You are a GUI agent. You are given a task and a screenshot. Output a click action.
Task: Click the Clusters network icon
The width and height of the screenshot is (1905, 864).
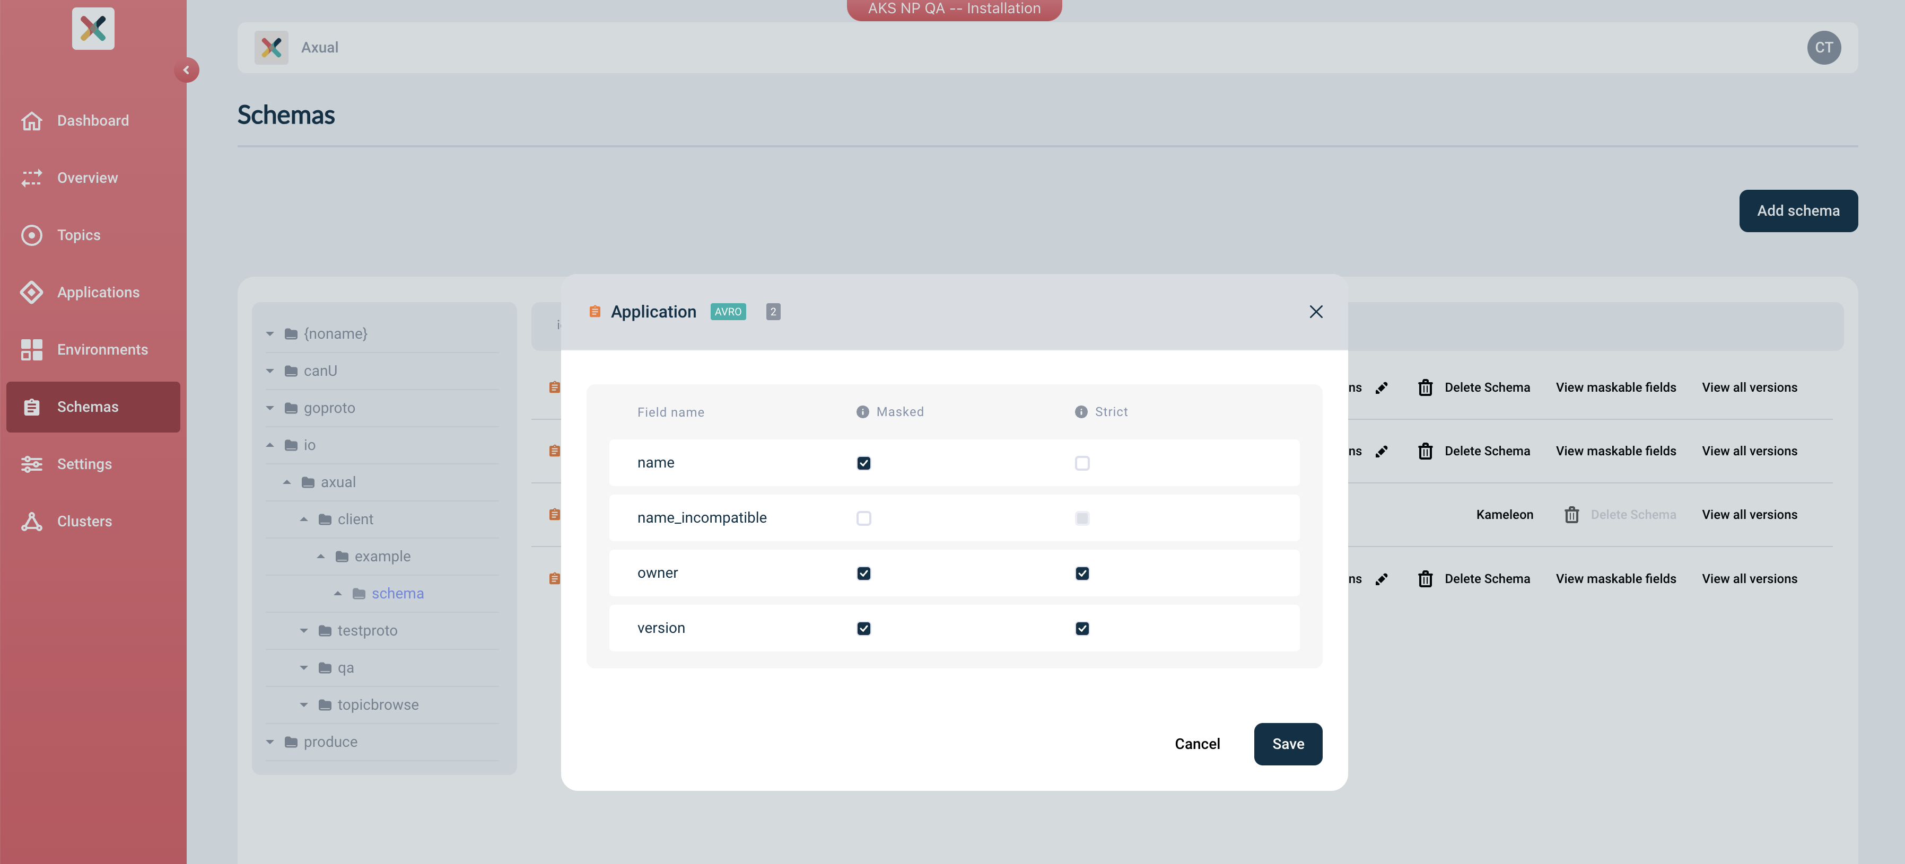click(31, 521)
